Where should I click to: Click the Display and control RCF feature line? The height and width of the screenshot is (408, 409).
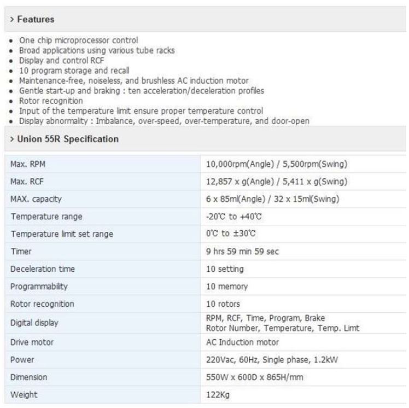(62, 61)
